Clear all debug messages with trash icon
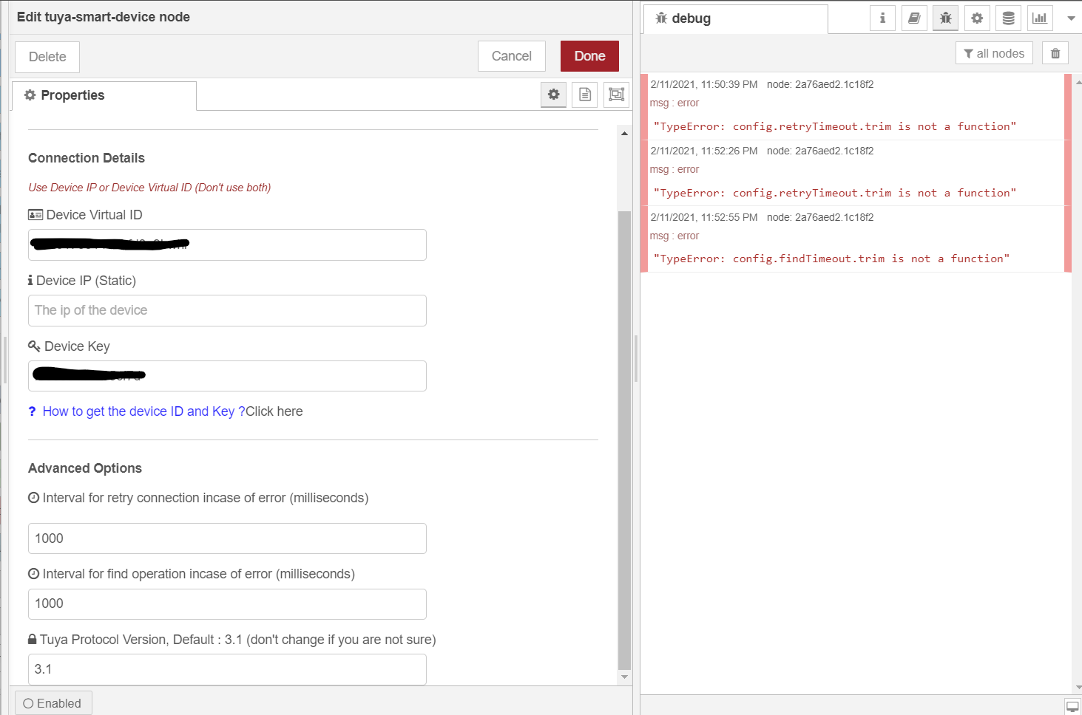Viewport: 1082px width, 715px height. [x=1055, y=52]
